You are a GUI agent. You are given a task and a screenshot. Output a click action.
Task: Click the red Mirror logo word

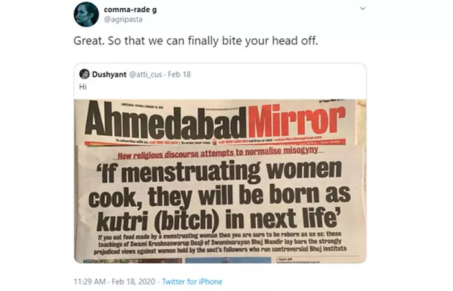coord(296,122)
